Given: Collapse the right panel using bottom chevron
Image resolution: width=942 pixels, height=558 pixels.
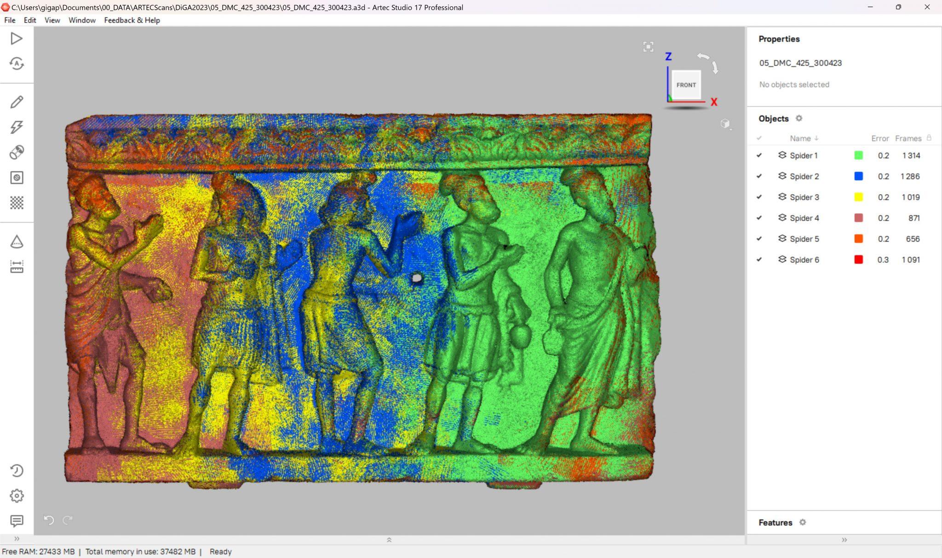Looking at the screenshot, I should (844, 540).
